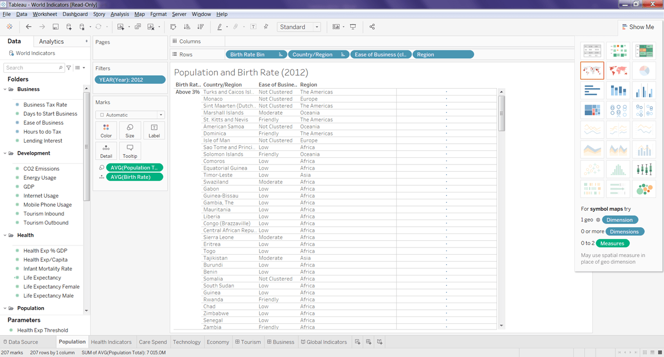664x357 pixels.
Task: Collapse the Health folder
Action: coord(5,235)
